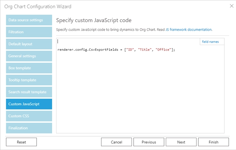Click the "Title" string in the code
Screen dimensions: 236x150
(x=145, y=49)
